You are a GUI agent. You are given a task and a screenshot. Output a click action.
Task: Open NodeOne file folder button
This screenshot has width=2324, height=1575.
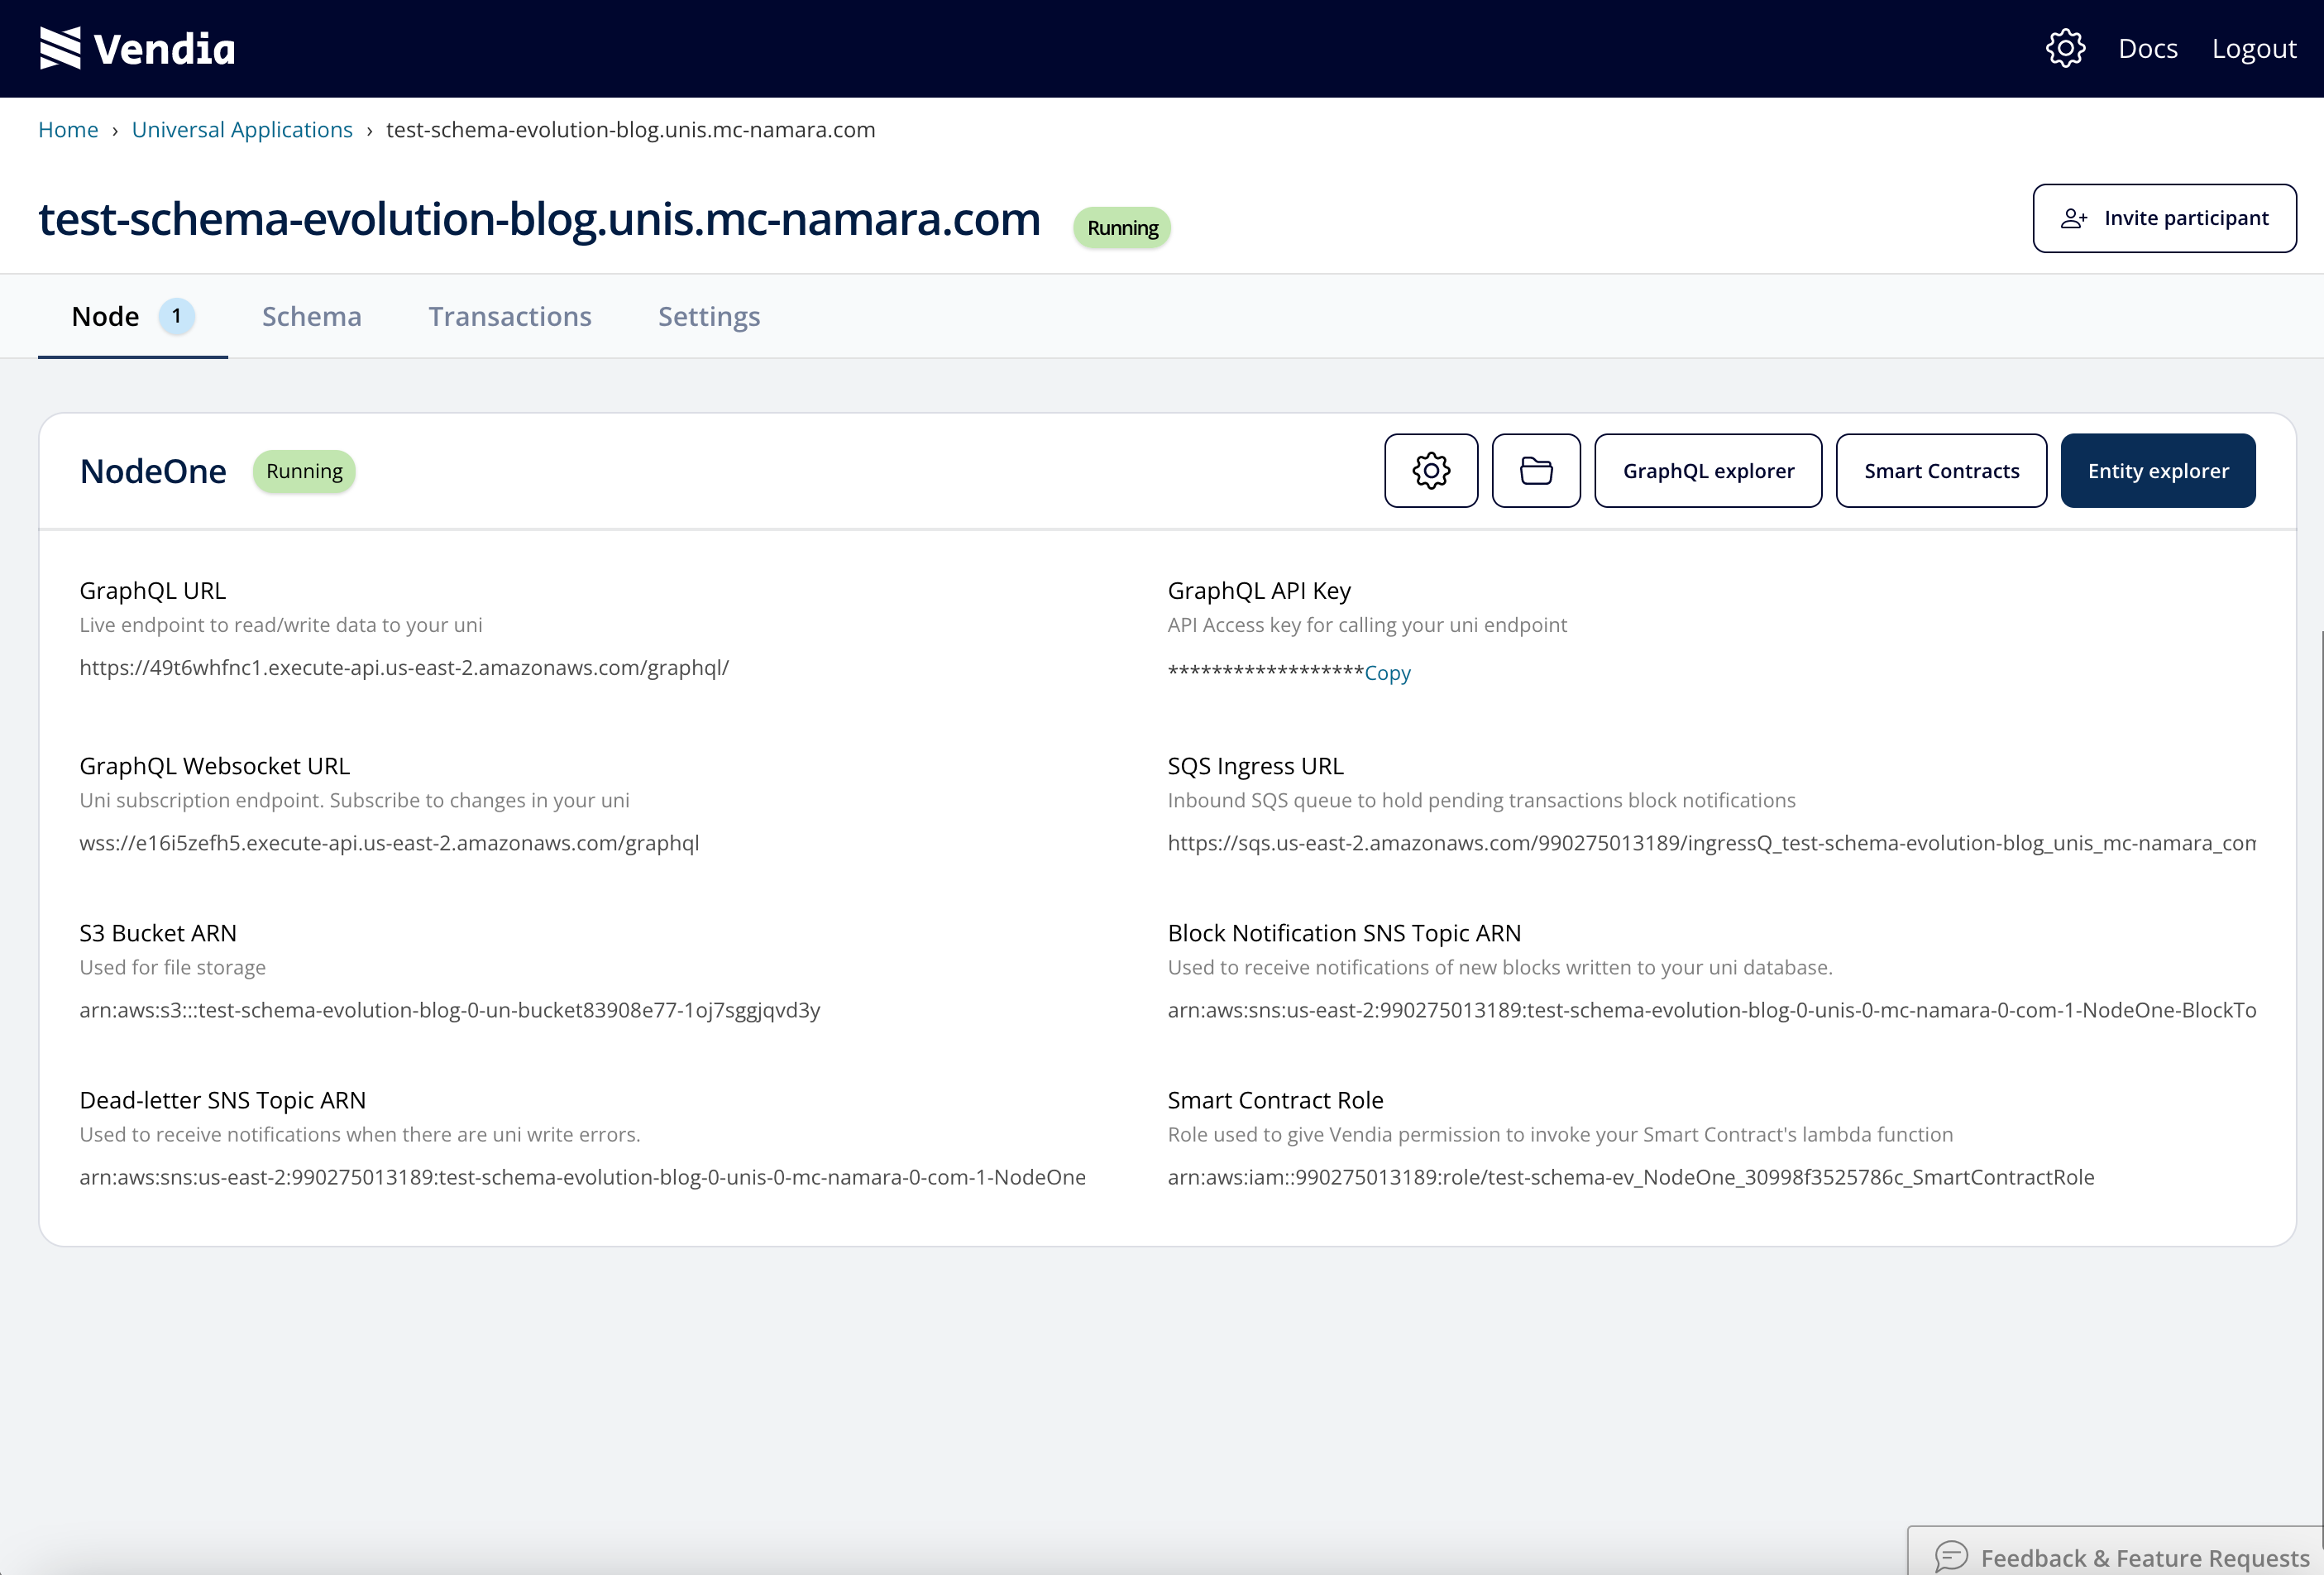click(x=1535, y=470)
